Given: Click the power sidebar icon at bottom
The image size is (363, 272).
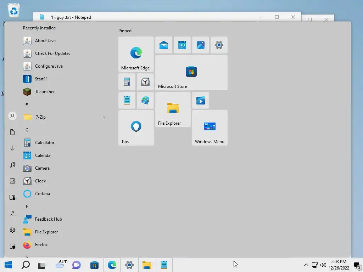Looking at the screenshot, I should click(12, 246).
